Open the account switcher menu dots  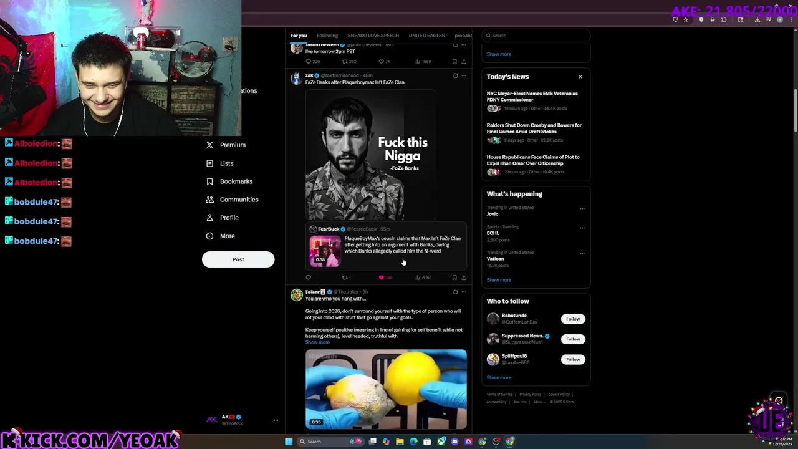pyautogui.click(x=276, y=420)
